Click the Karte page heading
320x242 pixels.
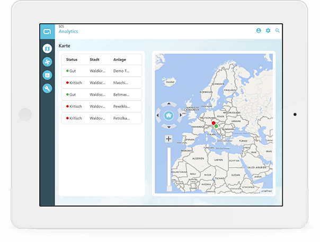[64, 46]
